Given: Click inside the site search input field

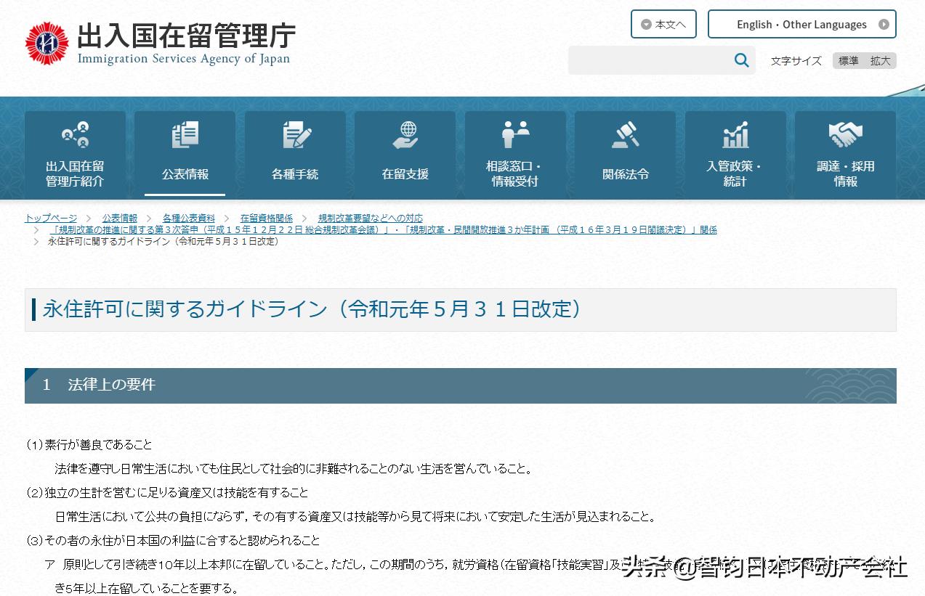Looking at the screenshot, I should [654, 60].
